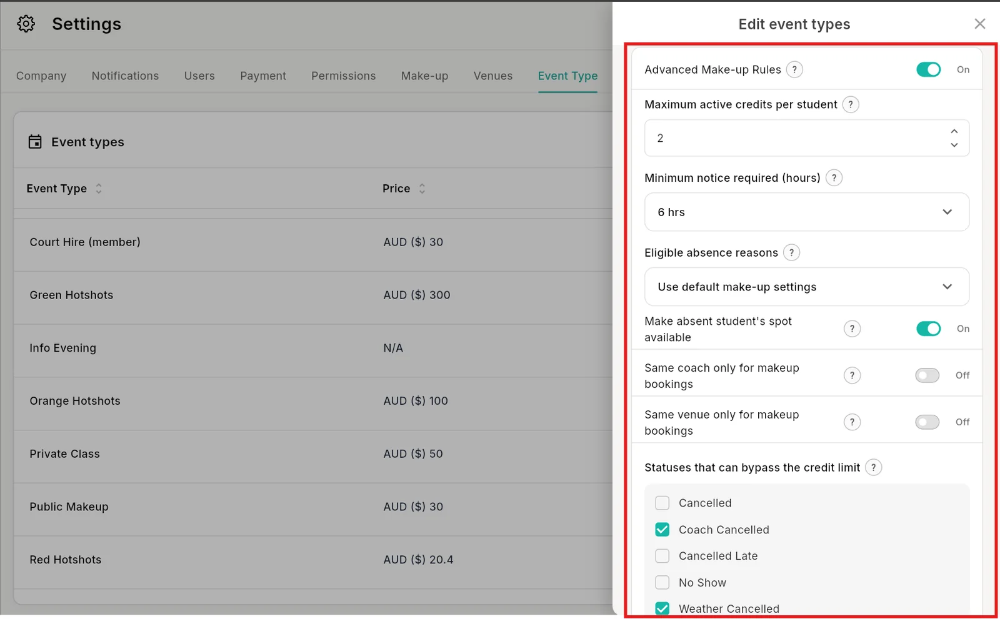Click the Event types calendar icon
This screenshot has width=1000, height=619.
coord(35,142)
